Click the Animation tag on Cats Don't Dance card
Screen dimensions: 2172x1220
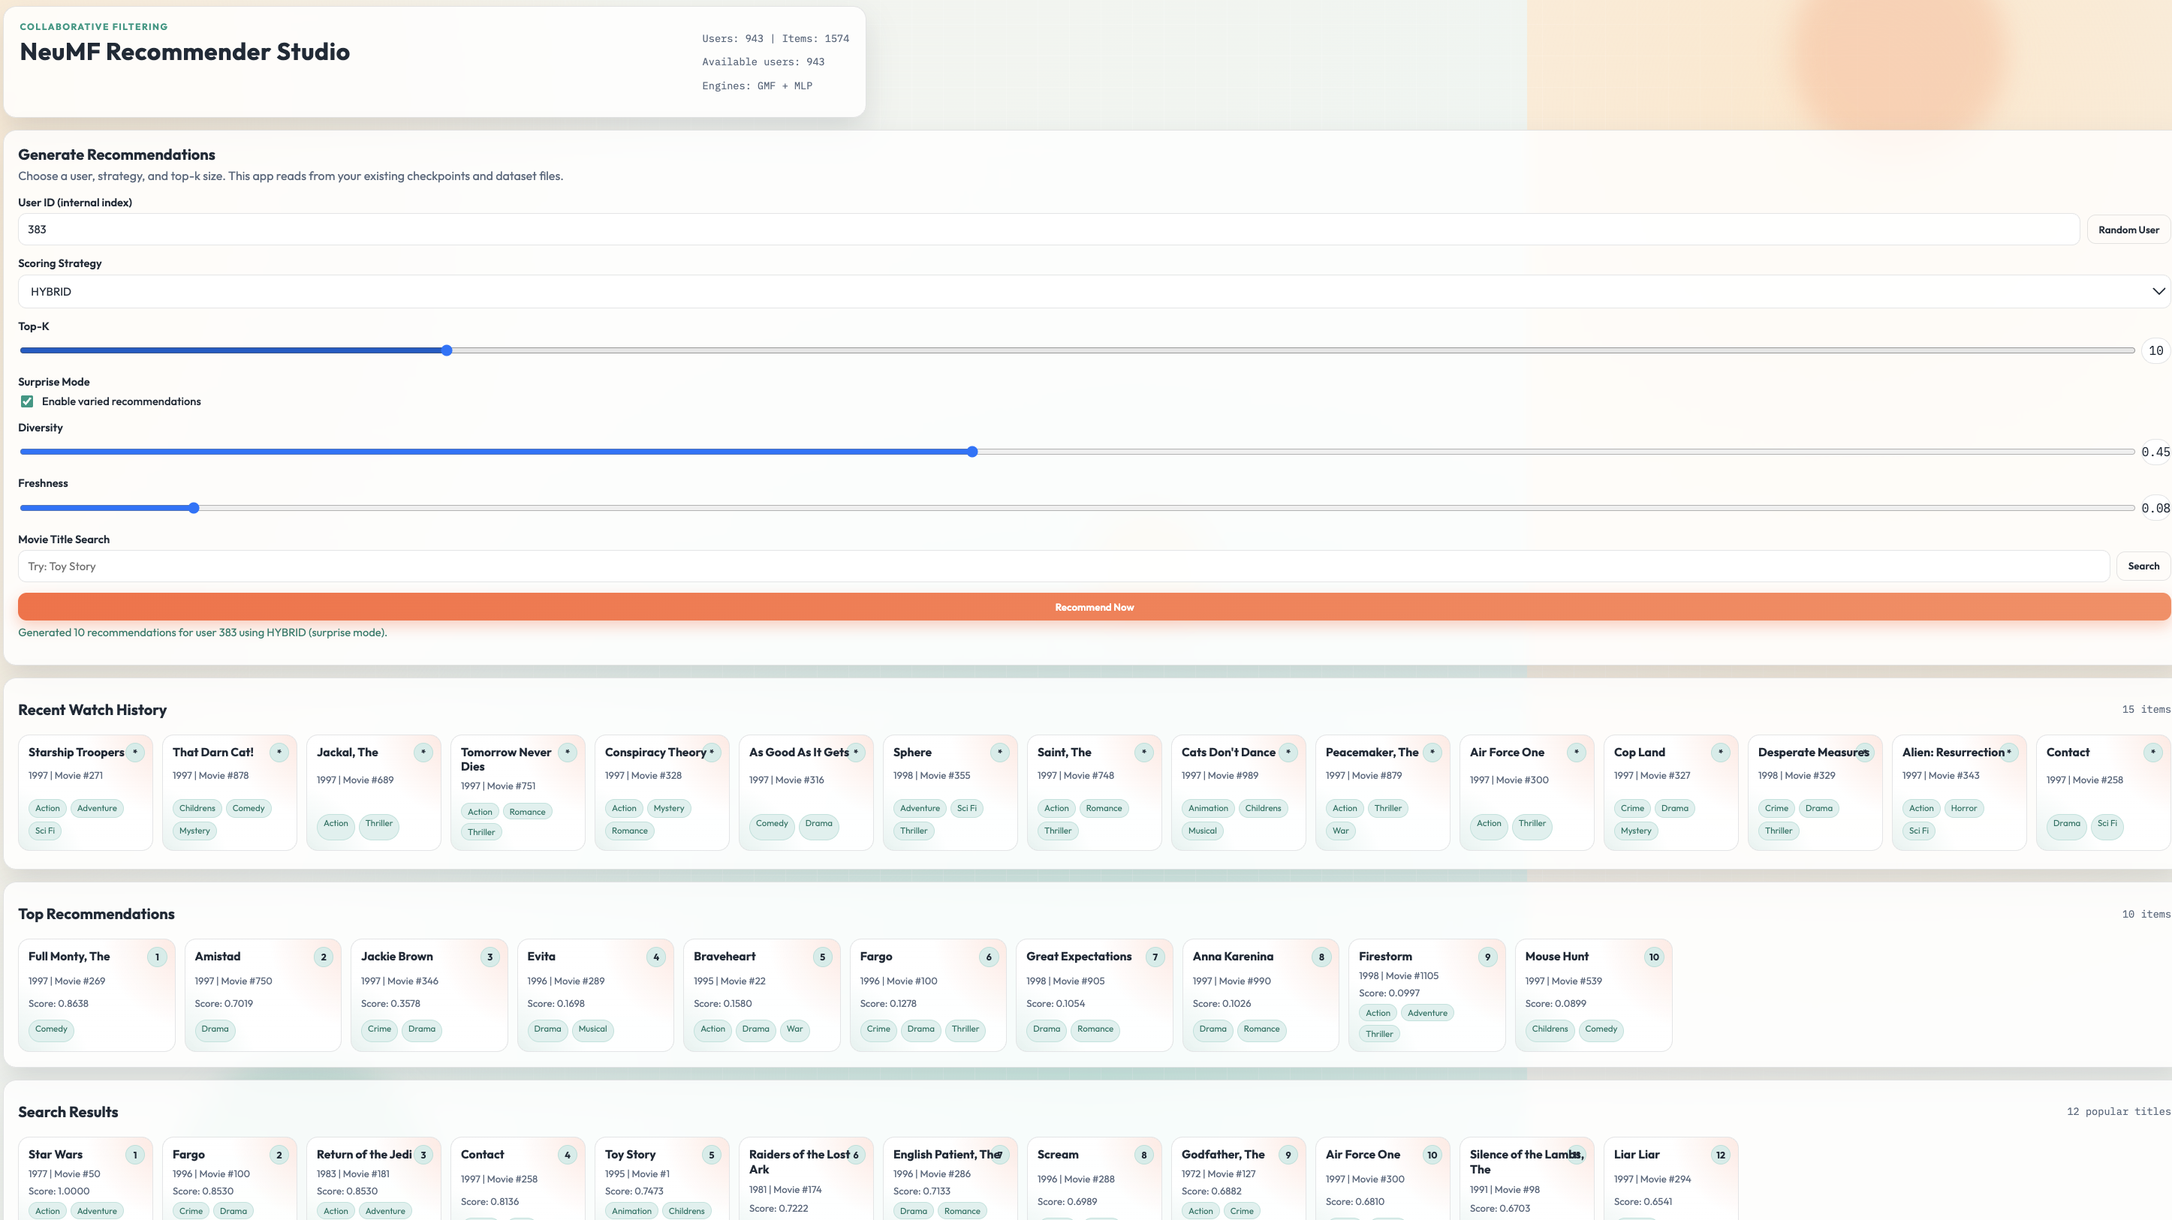[x=1208, y=808]
